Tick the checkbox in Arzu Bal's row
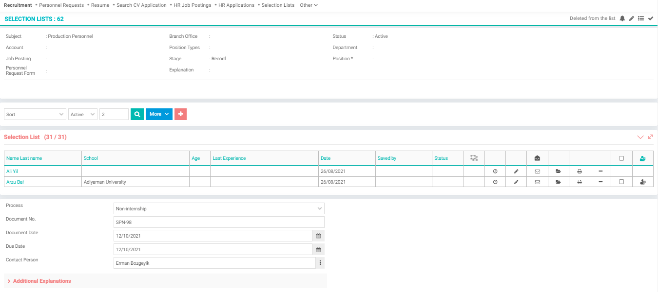This screenshot has width=658, height=292. pyautogui.click(x=621, y=182)
